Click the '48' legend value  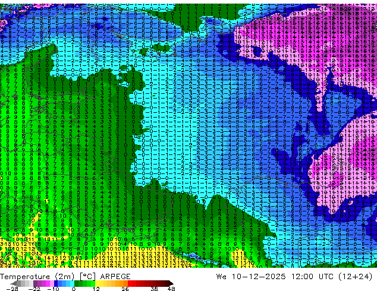(171, 289)
